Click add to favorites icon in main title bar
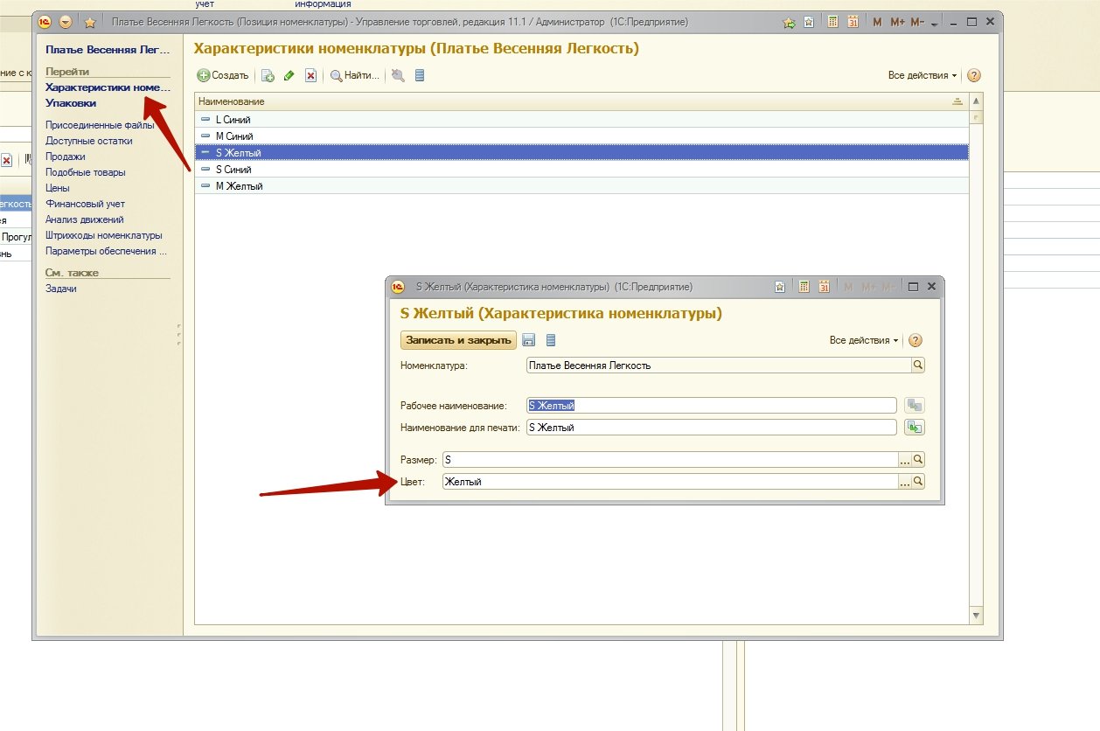The width and height of the screenshot is (1100, 731). [810, 23]
